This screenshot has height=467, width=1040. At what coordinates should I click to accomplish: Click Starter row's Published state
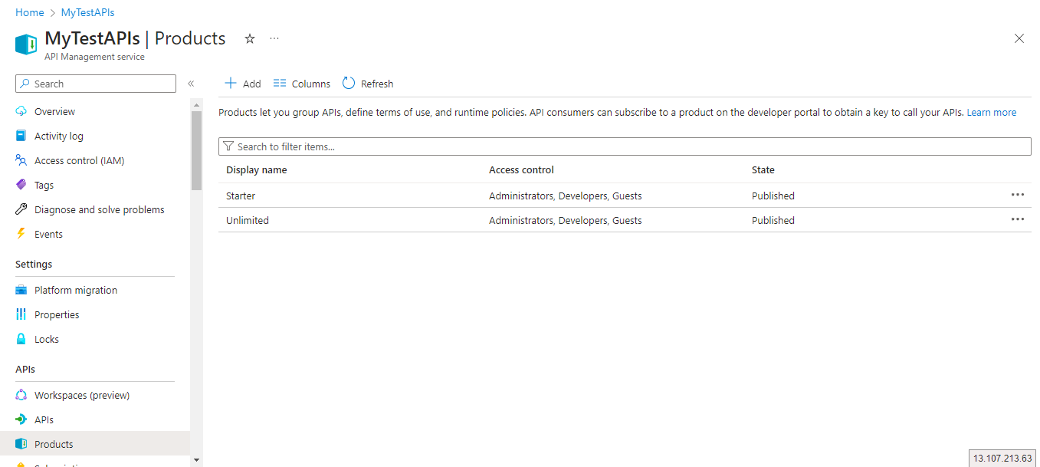773,196
